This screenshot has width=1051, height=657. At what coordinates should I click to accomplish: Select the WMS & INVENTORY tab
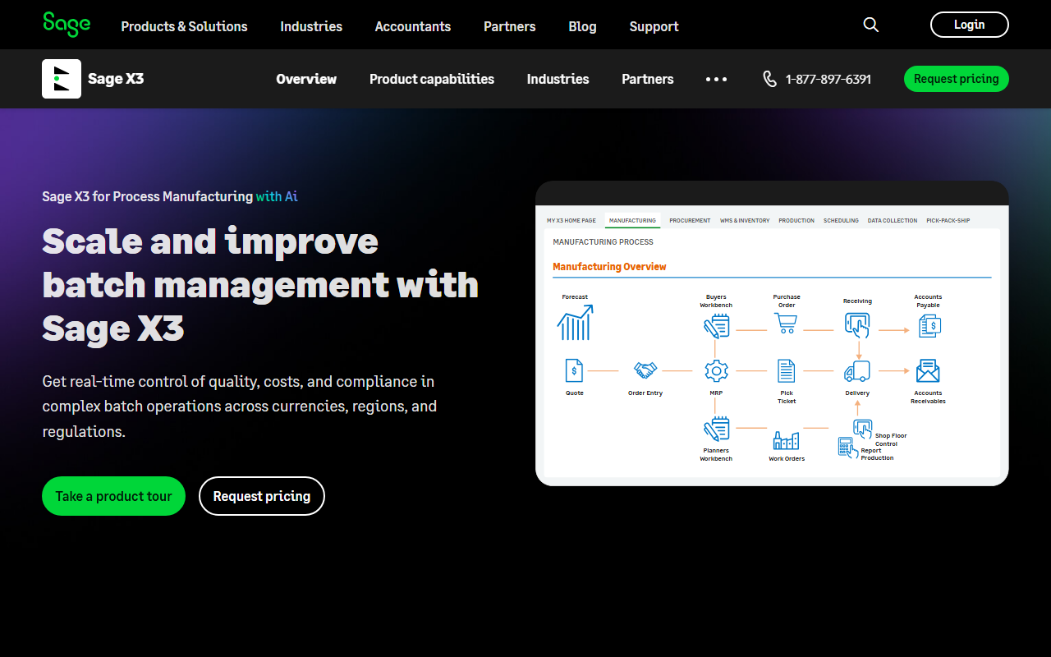click(x=745, y=220)
